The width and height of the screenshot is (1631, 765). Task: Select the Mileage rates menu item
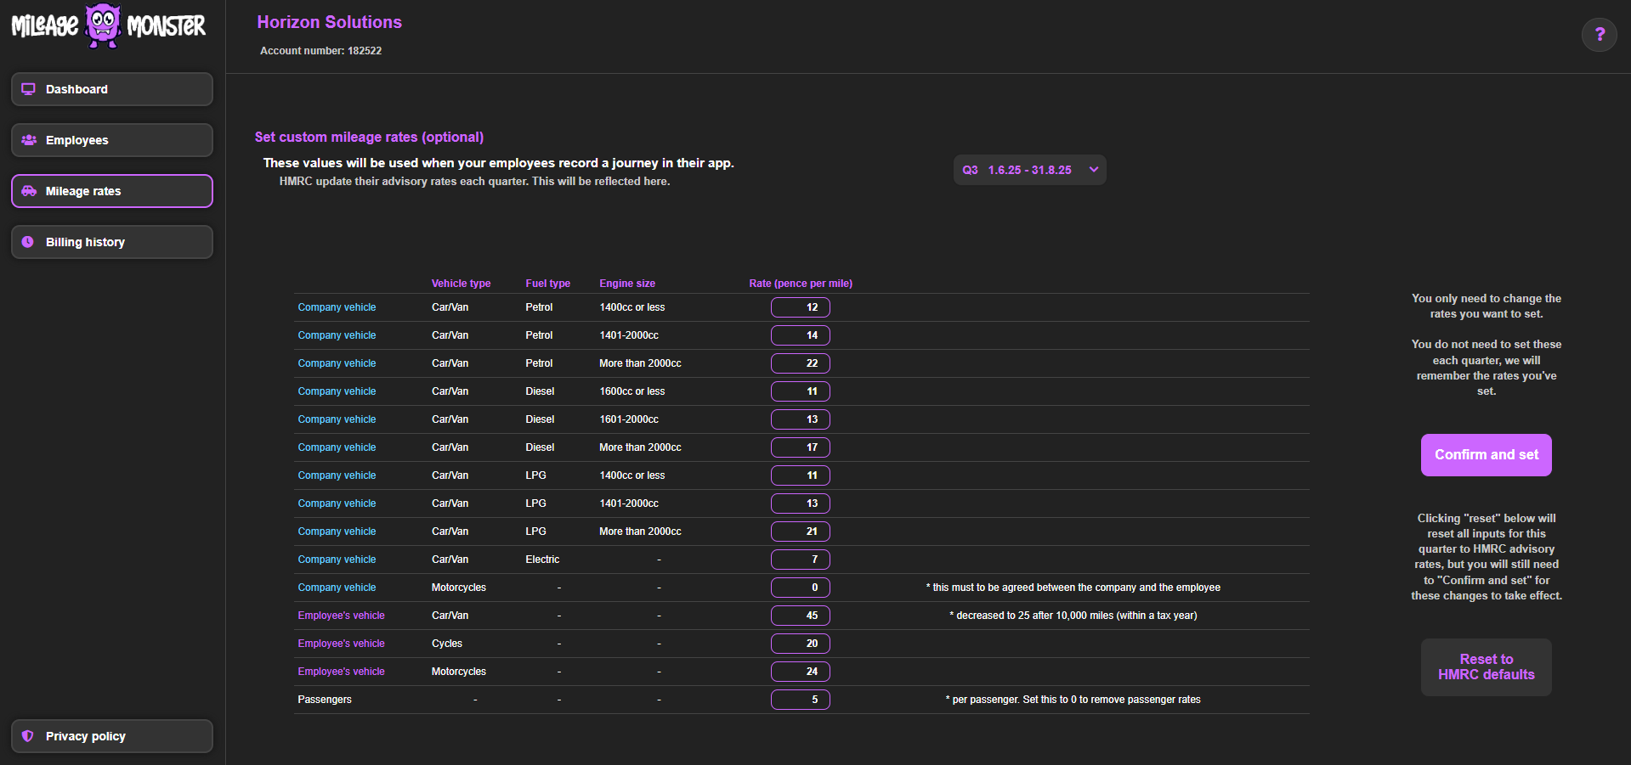pyautogui.click(x=112, y=191)
